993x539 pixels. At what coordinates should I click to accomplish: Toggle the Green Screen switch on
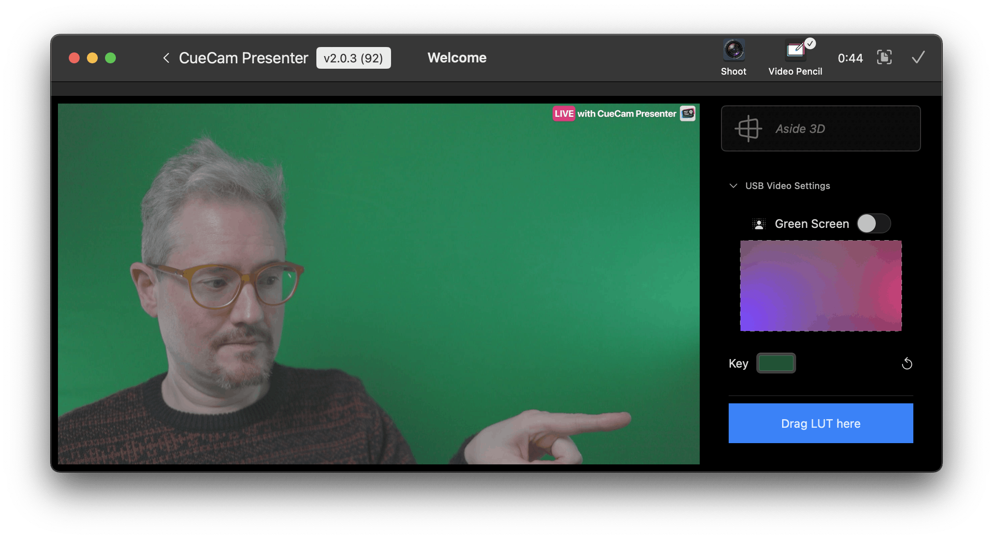tap(872, 224)
